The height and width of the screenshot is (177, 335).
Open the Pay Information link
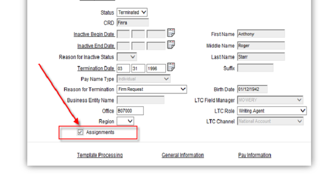point(255,155)
